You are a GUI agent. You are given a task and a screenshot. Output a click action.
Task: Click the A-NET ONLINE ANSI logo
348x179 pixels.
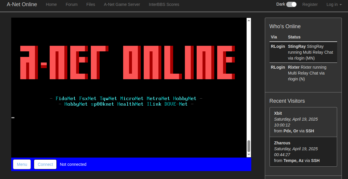pos(127,63)
